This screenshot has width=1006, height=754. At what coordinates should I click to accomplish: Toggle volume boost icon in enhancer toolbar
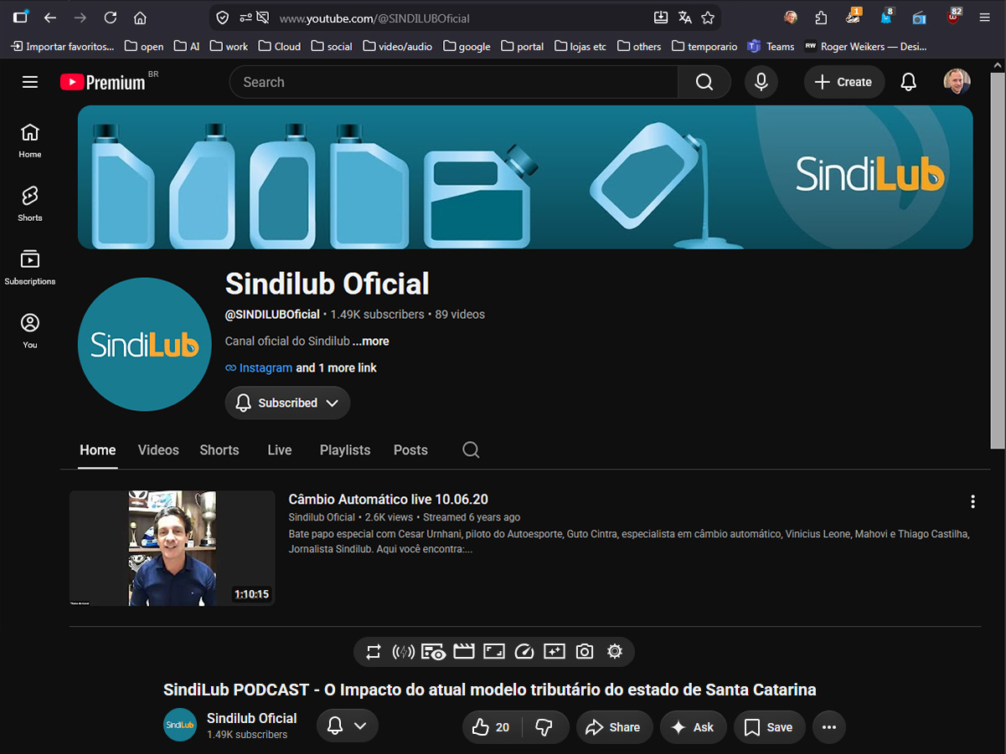tap(404, 652)
